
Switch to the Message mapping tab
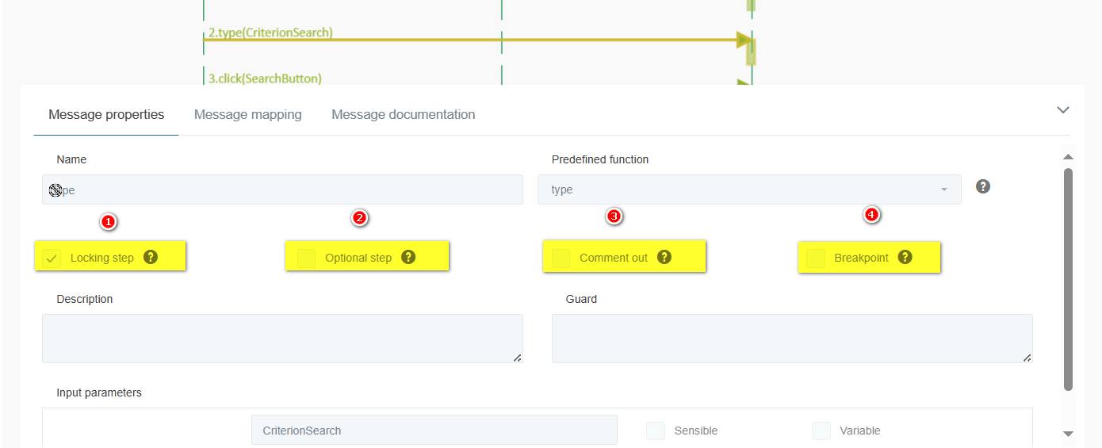[x=248, y=115]
